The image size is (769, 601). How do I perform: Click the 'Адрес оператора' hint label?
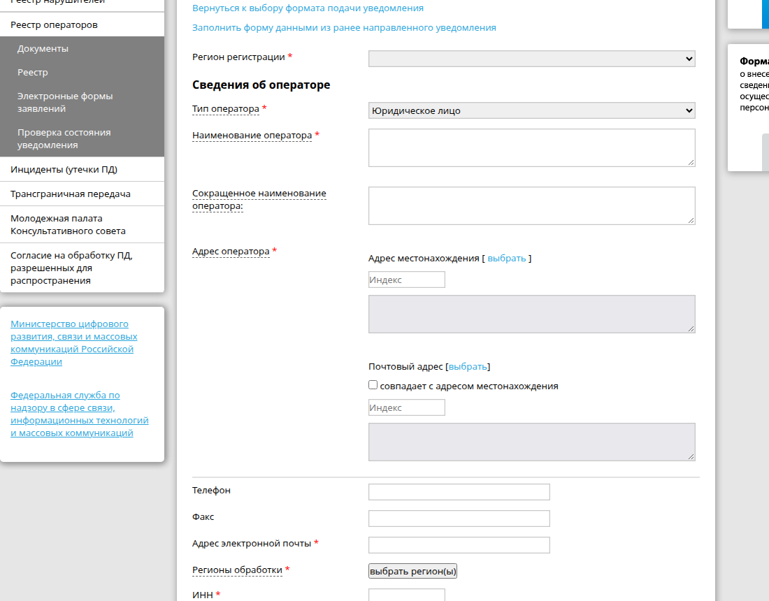[231, 252]
